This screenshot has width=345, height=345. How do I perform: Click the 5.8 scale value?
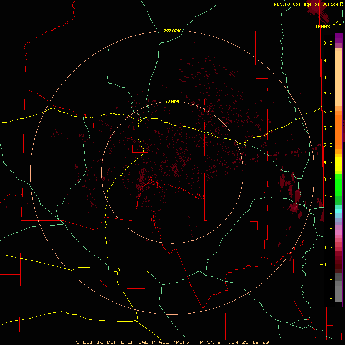328,128
